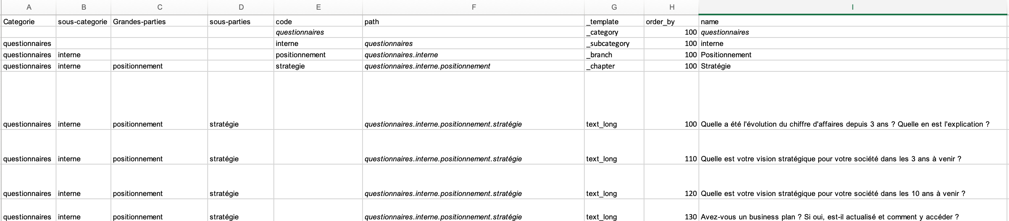
Task: Click the cell with order_by value 110
Action: (x=671, y=147)
